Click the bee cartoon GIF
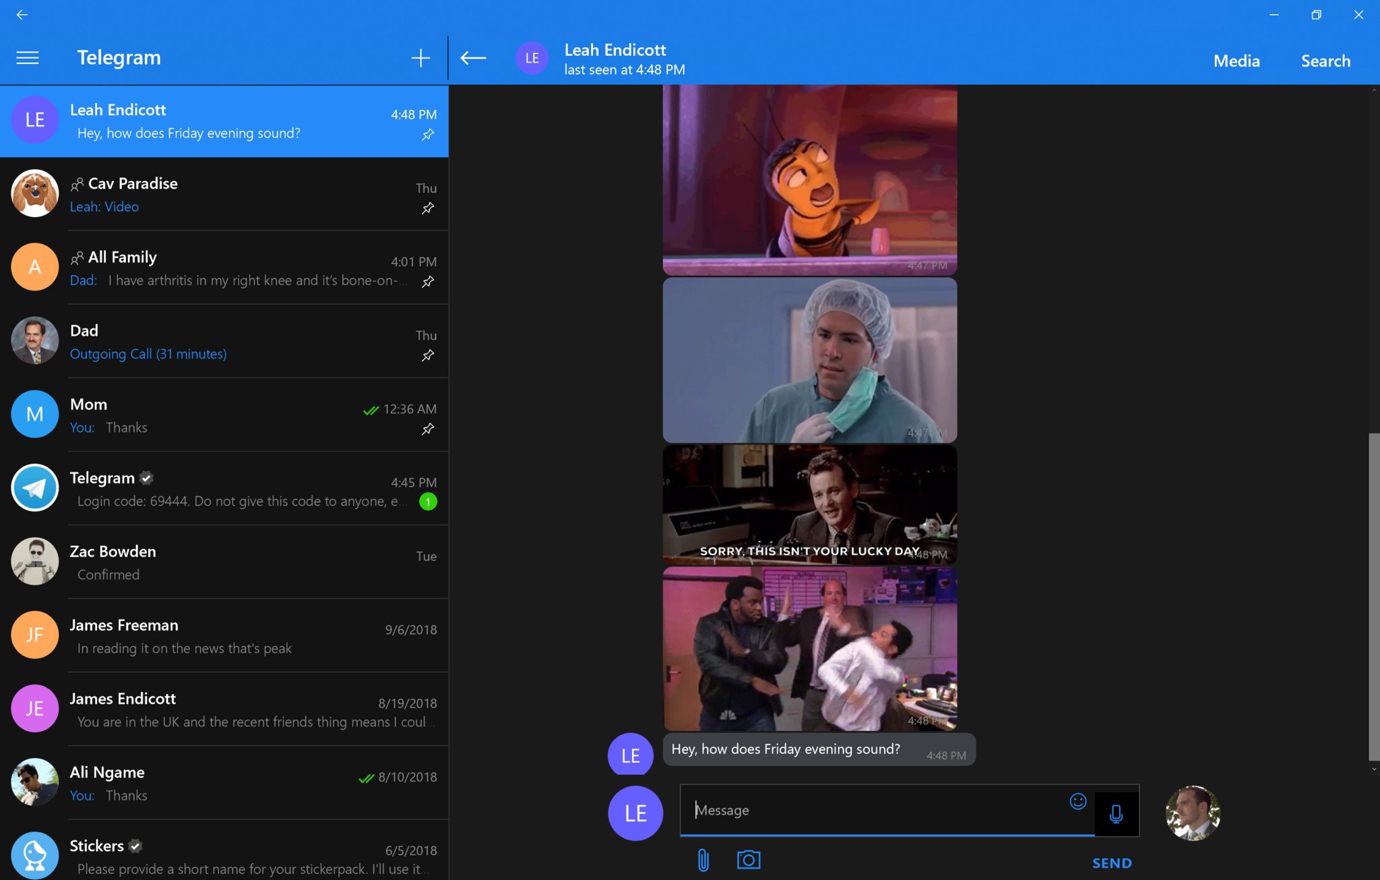This screenshot has height=880, width=1380. point(809,180)
